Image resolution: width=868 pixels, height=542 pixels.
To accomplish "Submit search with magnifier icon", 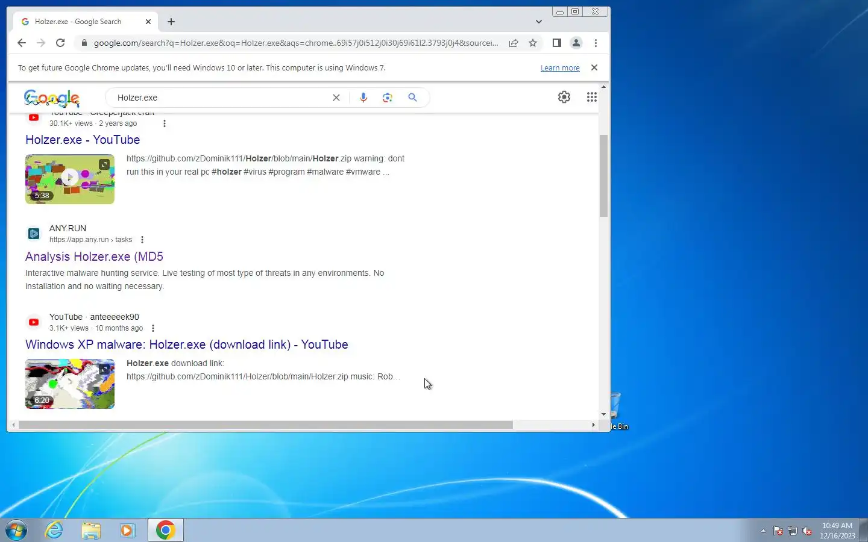I will click(x=412, y=98).
